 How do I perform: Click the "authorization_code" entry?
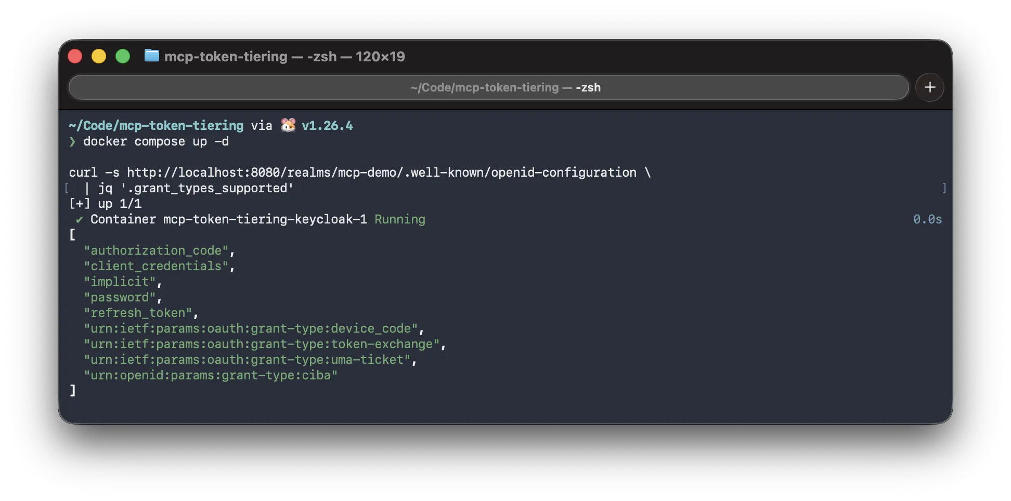coord(156,251)
